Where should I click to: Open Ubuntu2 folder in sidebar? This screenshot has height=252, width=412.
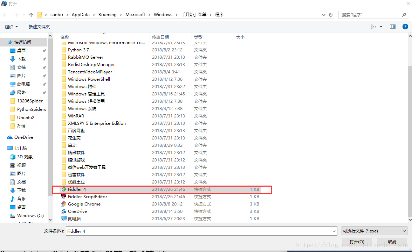tap(26, 118)
